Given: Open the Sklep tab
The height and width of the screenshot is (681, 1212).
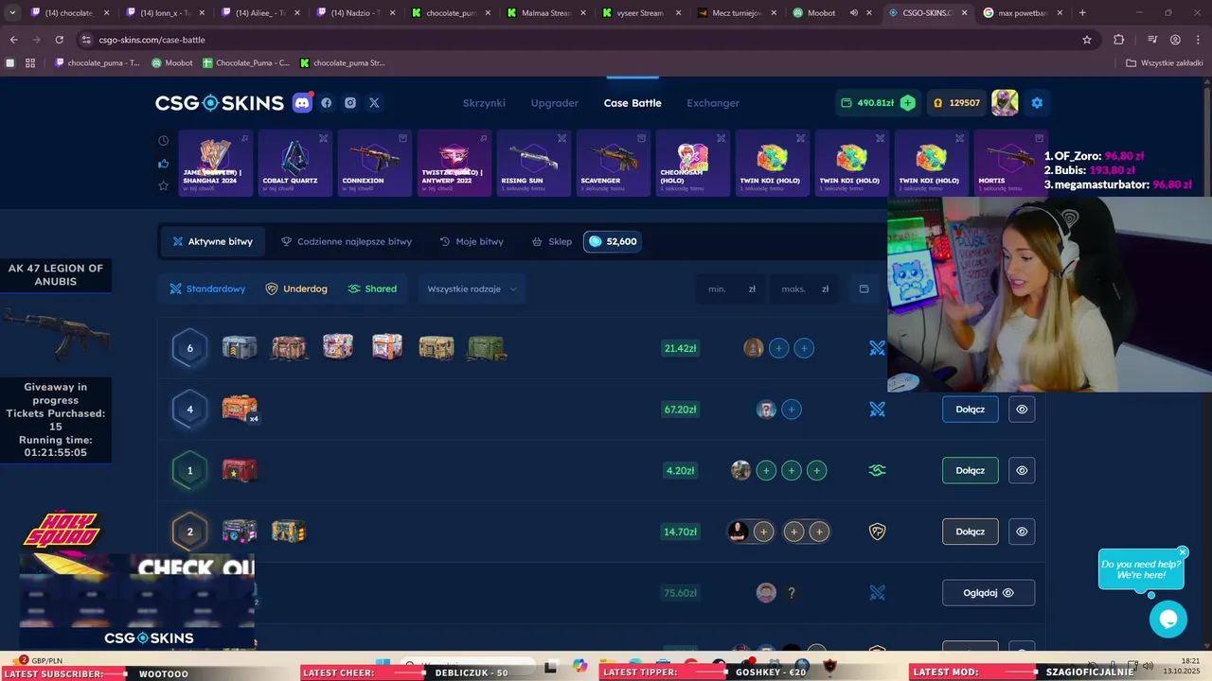Looking at the screenshot, I should coord(552,241).
